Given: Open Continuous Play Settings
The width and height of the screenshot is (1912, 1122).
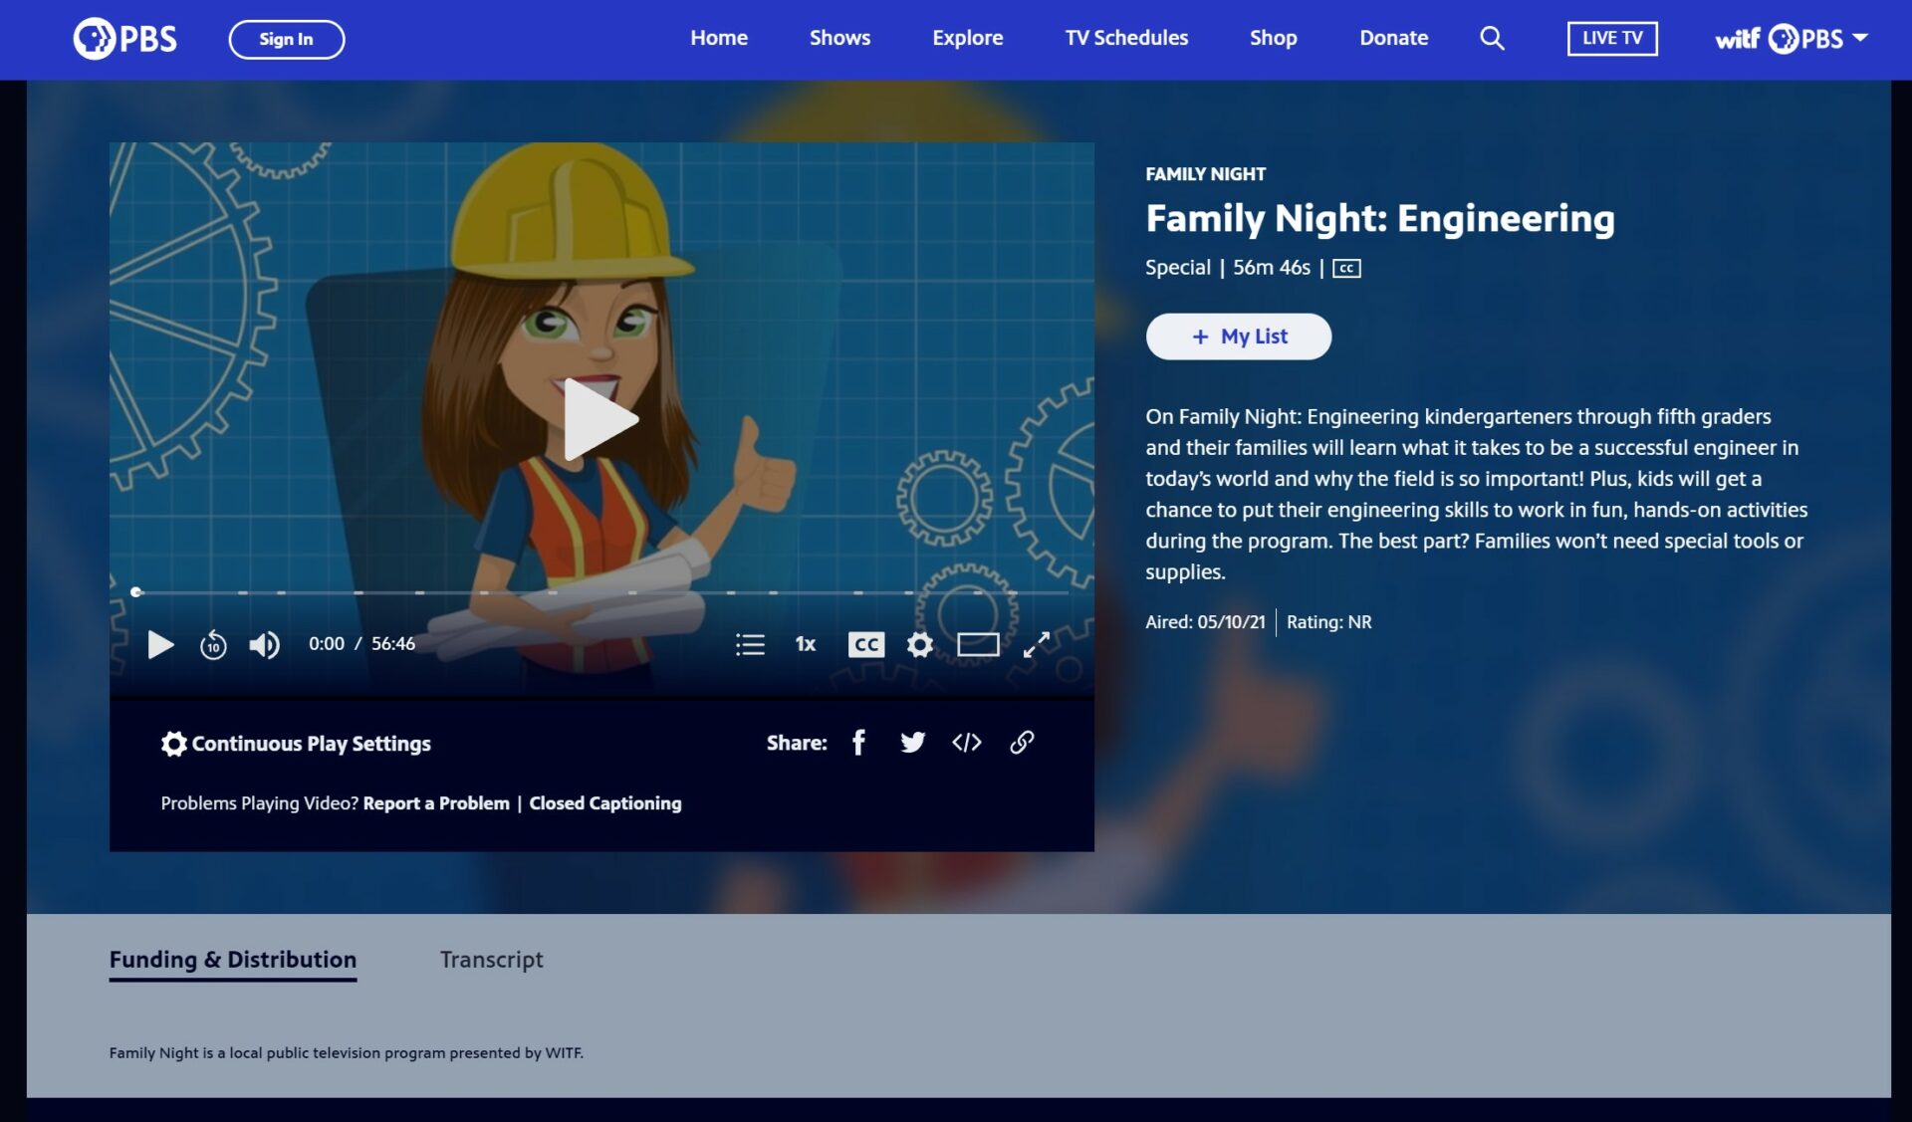Looking at the screenshot, I should 296,744.
